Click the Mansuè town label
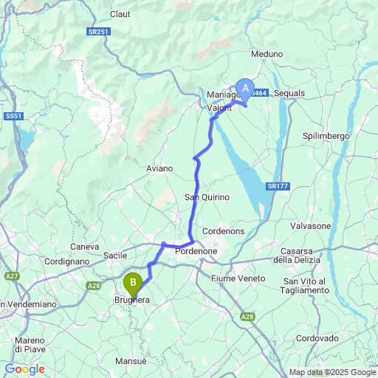 coord(131,361)
